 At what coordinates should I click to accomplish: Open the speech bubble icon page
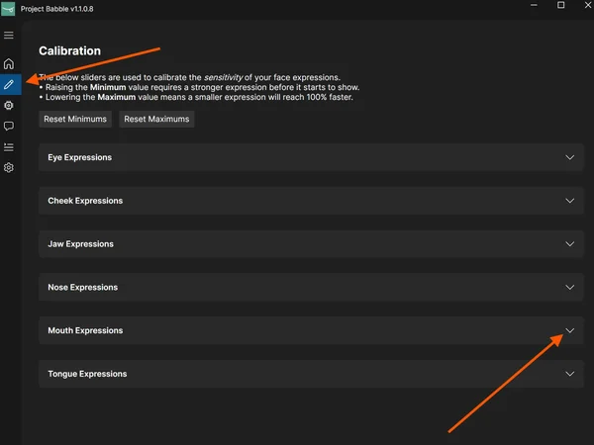(x=9, y=127)
